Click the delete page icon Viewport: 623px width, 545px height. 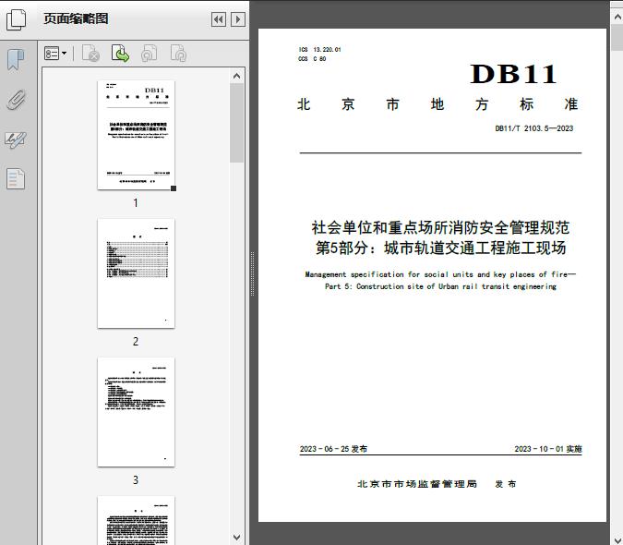click(x=90, y=54)
